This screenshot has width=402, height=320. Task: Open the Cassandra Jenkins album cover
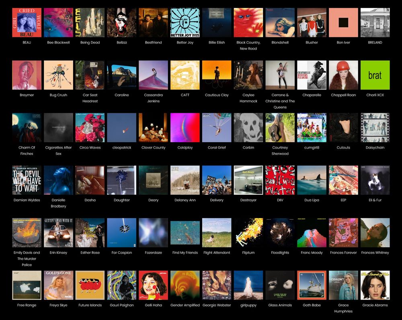pos(153,75)
